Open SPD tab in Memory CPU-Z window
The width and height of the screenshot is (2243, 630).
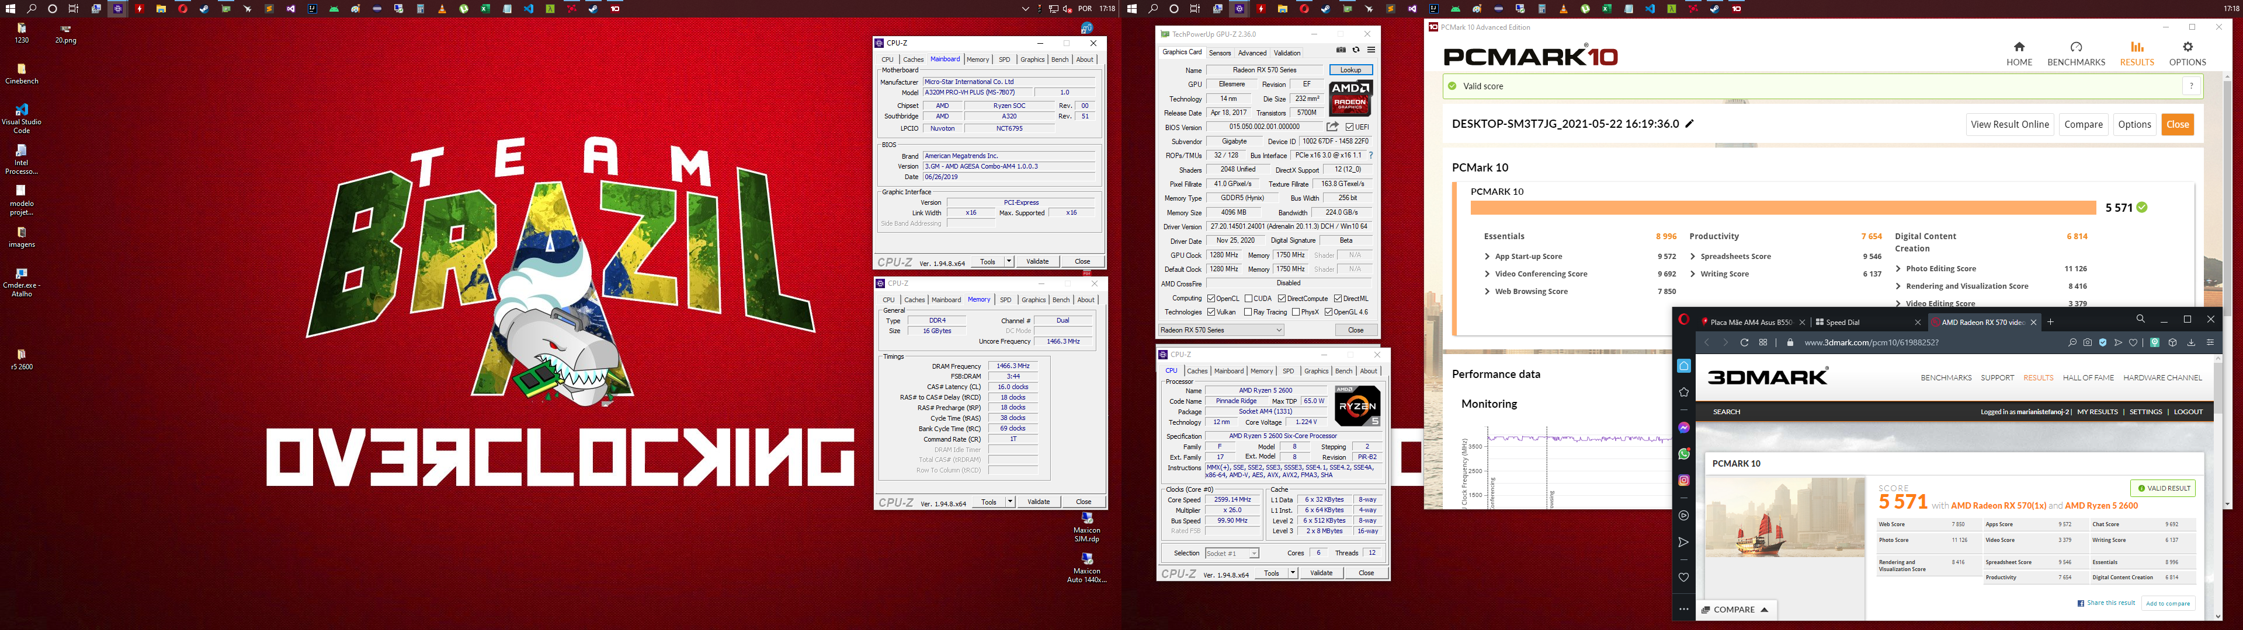pyautogui.click(x=1006, y=299)
